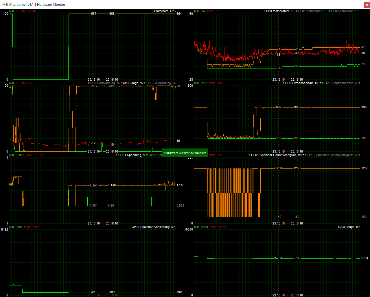The height and width of the screenshot is (297, 370).
Task: Click the voltage marker value '1.141'
Action: pyautogui.click(x=94, y=185)
